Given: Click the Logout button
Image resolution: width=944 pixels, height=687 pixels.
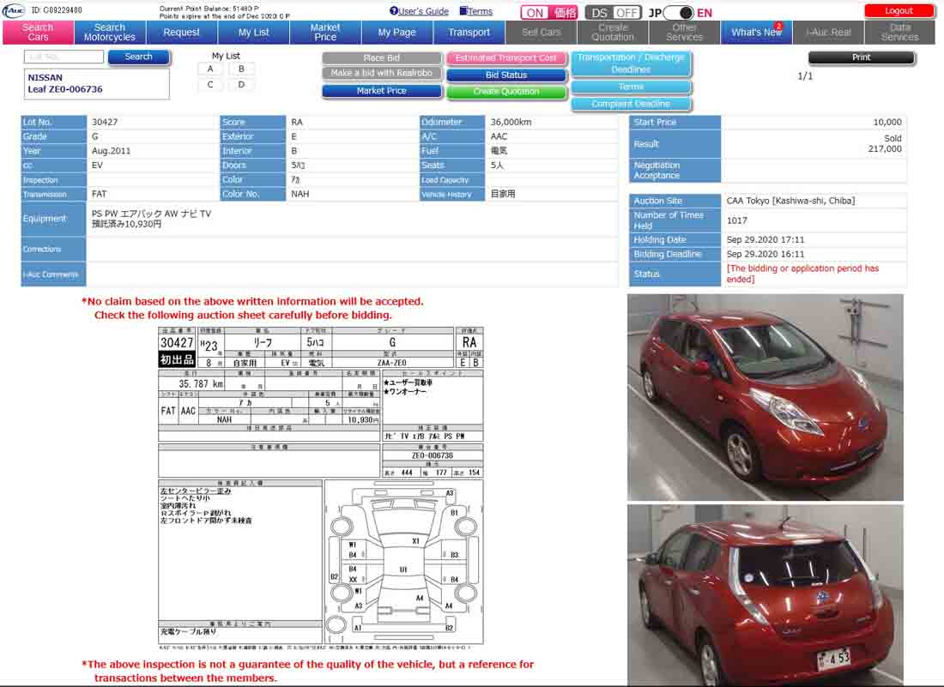Looking at the screenshot, I should (899, 11).
